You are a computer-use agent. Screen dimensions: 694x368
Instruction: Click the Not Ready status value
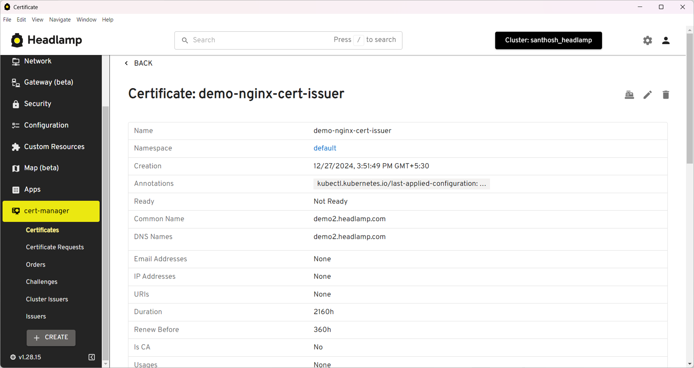point(330,202)
